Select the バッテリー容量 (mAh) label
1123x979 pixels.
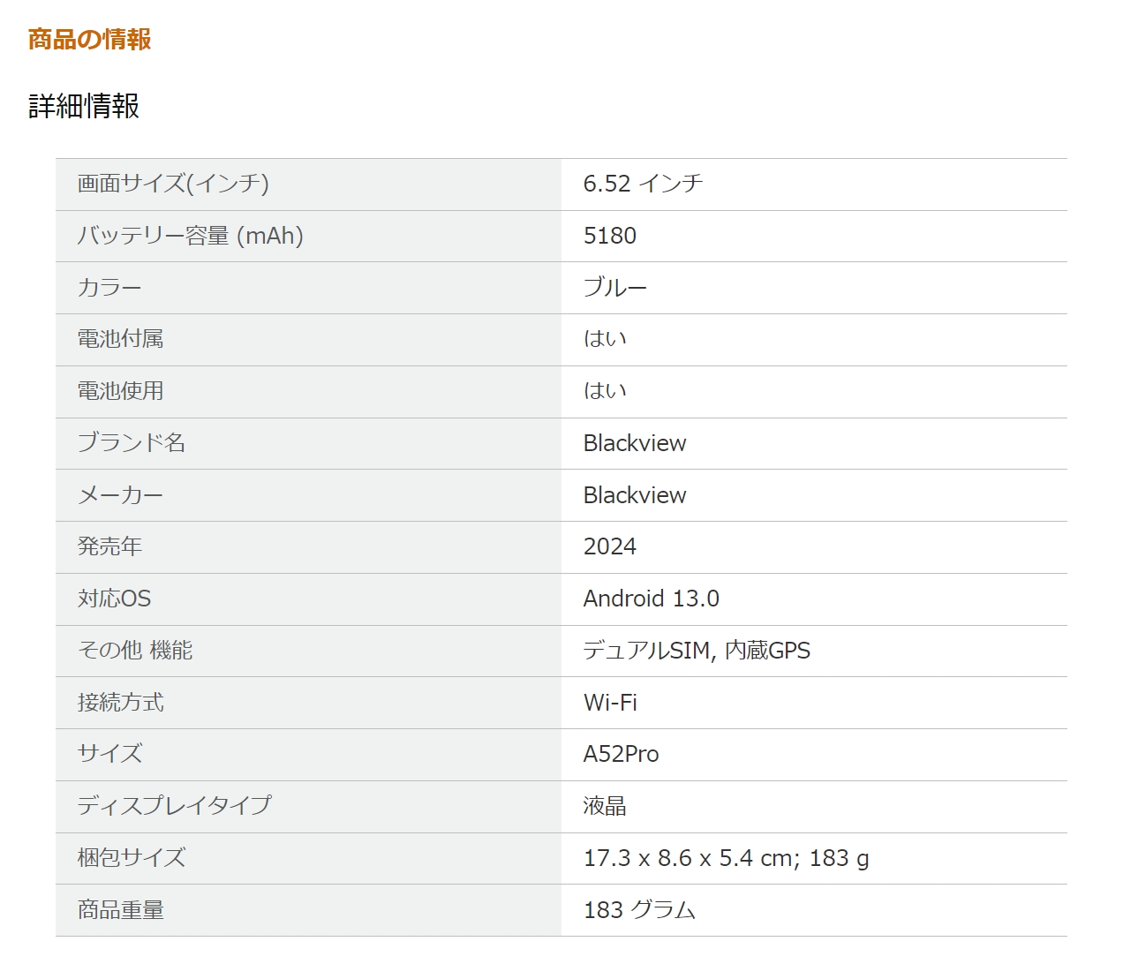[x=191, y=236]
